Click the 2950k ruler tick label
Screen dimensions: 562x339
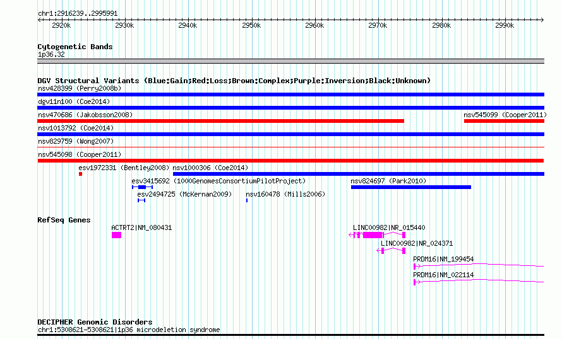251,25
